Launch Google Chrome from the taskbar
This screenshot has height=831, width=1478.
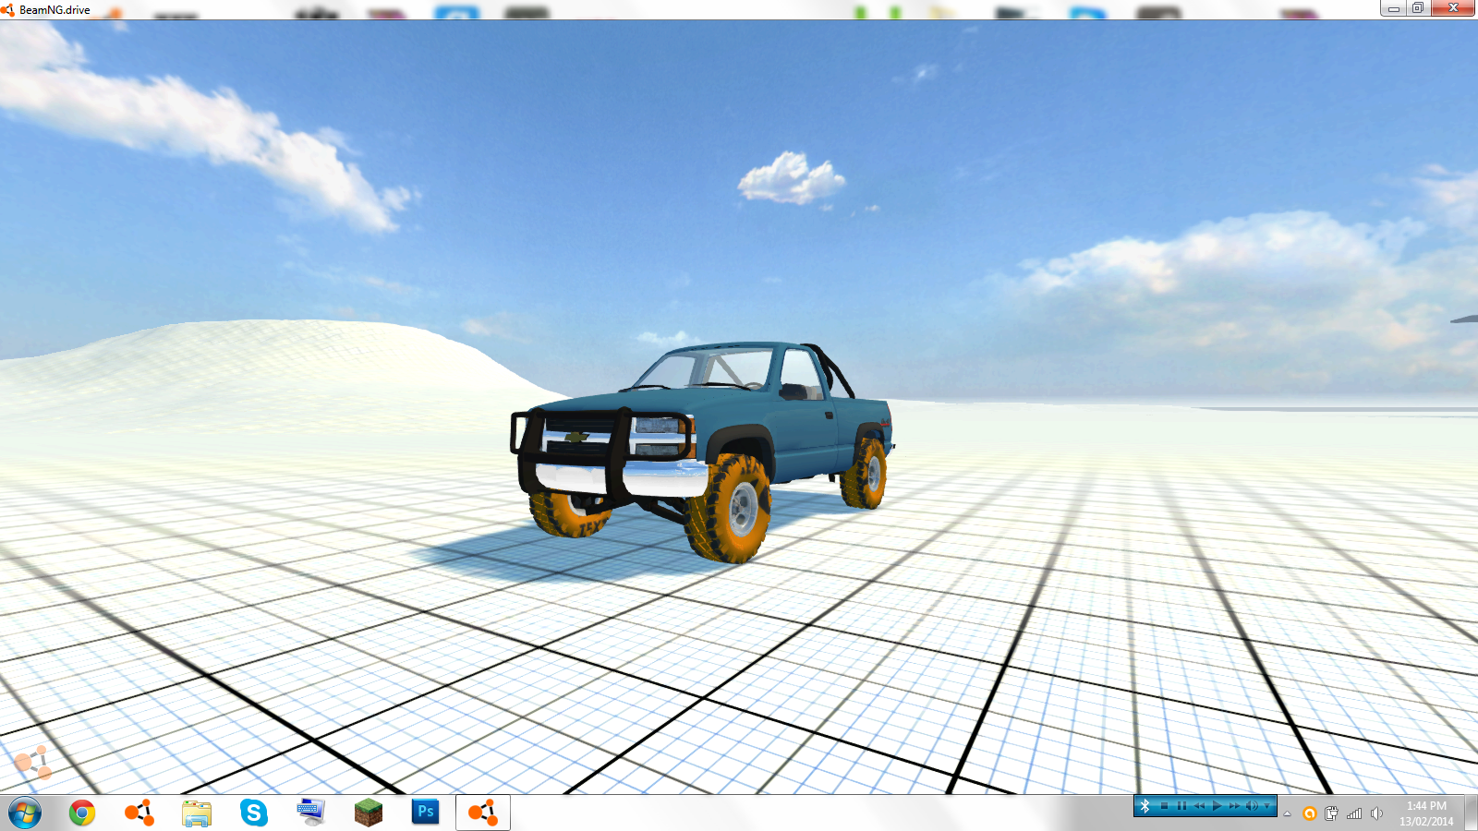pyautogui.click(x=82, y=813)
